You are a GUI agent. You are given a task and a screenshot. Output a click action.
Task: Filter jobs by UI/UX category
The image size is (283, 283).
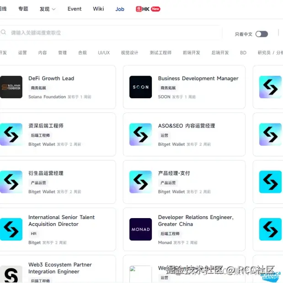104,53
